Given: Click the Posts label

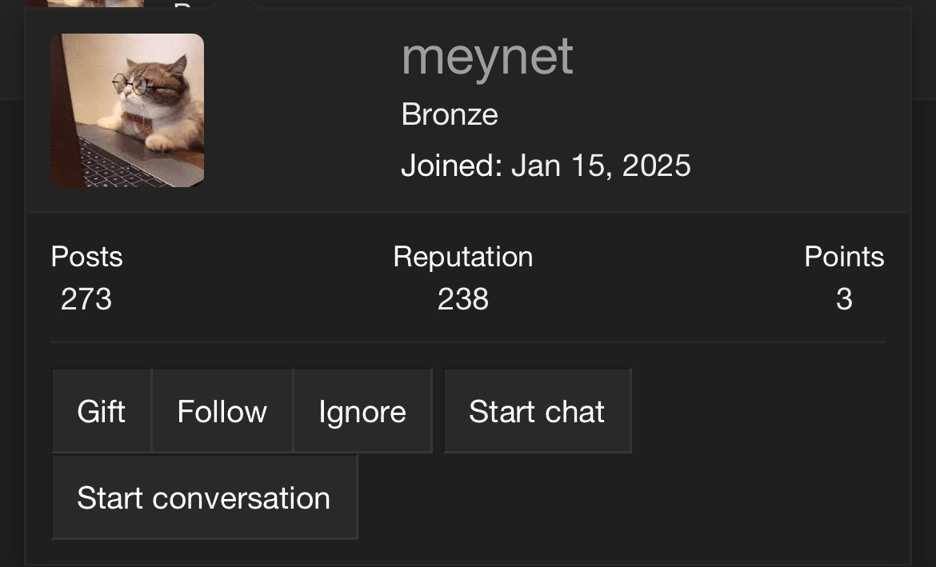Looking at the screenshot, I should pos(86,257).
